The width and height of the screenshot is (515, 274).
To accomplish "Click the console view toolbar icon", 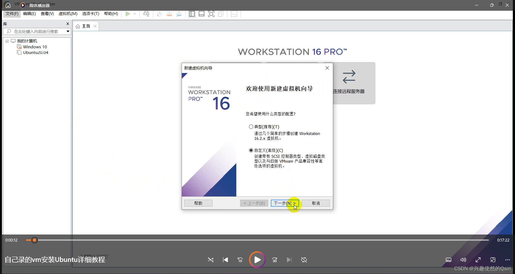I will click(x=234, y=14).
